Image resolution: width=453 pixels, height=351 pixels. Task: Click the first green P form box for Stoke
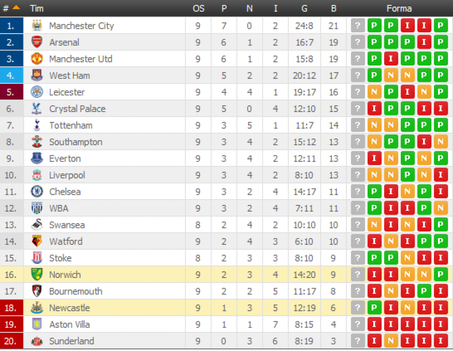pyautogui.click(x=374, y=258)
